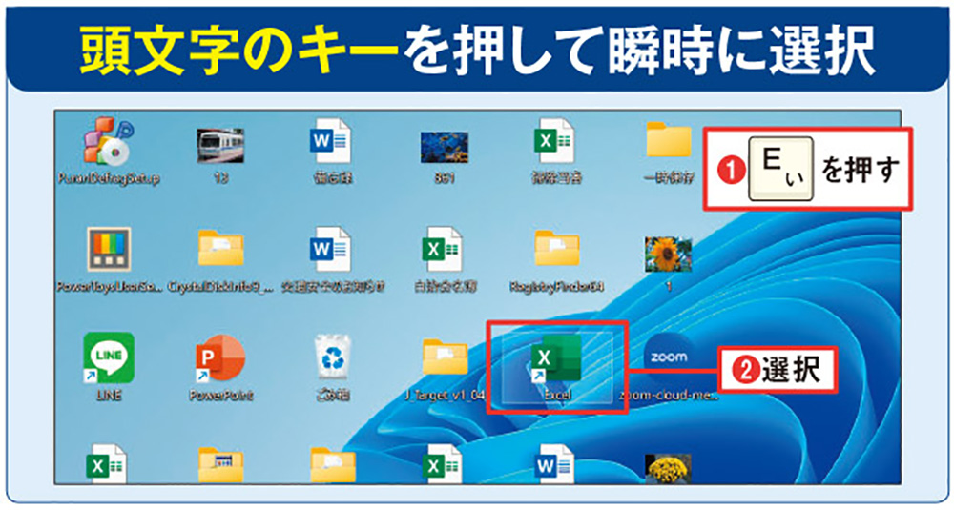The width and height of the screenshot is (954, 510).
Task: Select the yellow chrysanthemum photo thumbnail
Action: 668,469
